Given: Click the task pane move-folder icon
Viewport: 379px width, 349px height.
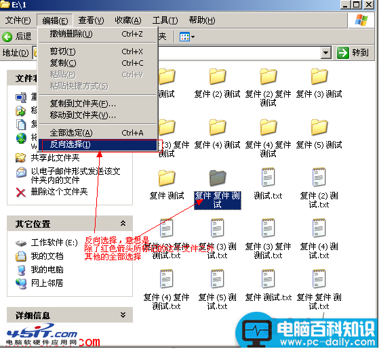Looking at the screenshot, I should tap(21, 111).
